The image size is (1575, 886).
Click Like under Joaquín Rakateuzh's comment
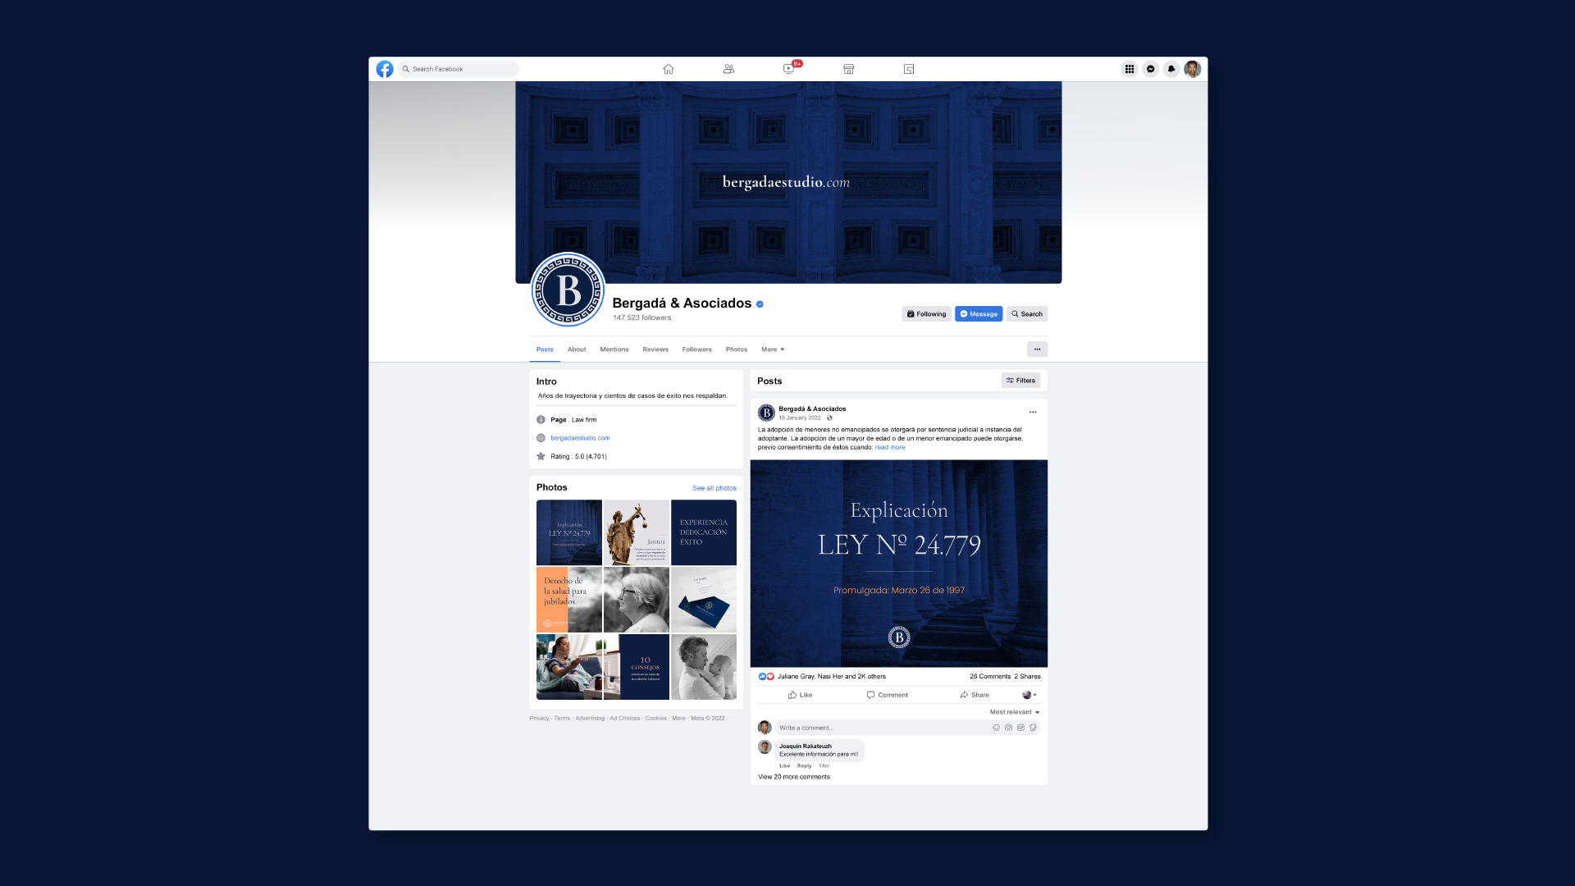(785, 766)
